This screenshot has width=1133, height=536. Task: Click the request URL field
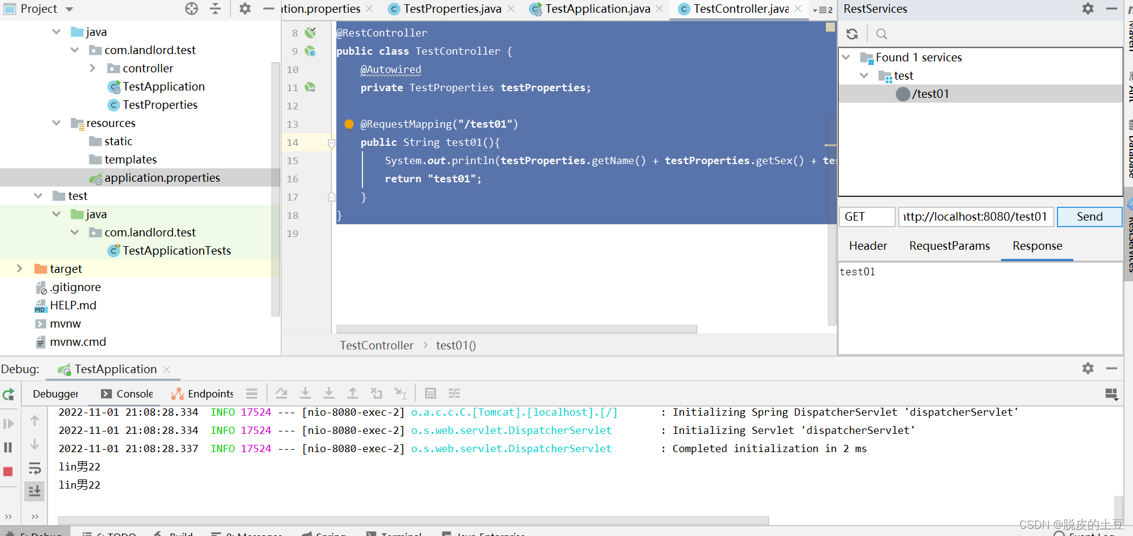(975, 217)
